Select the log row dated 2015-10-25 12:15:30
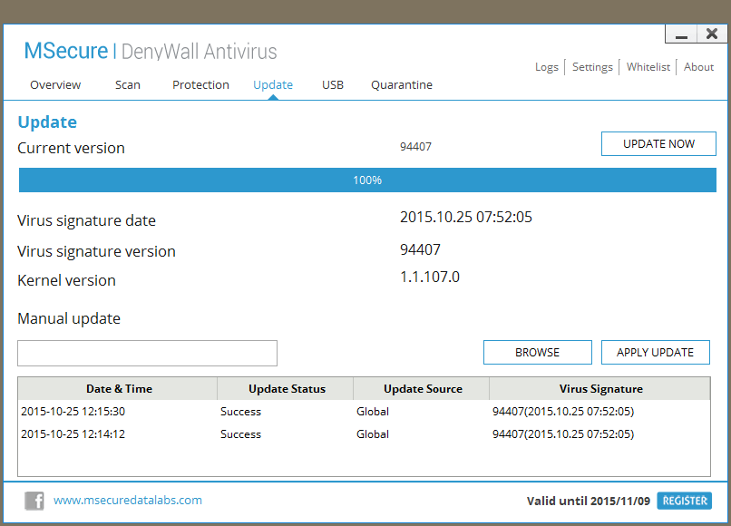Screen dimensions: 731x526 tap(364, 412)
